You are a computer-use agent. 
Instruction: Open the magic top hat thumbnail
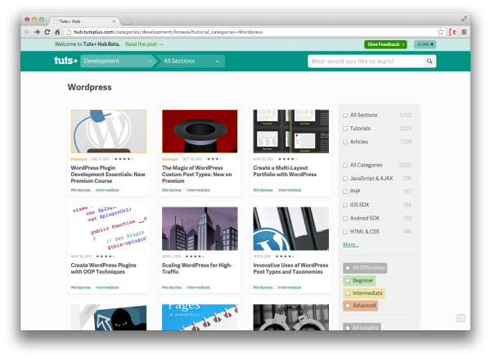200,131
